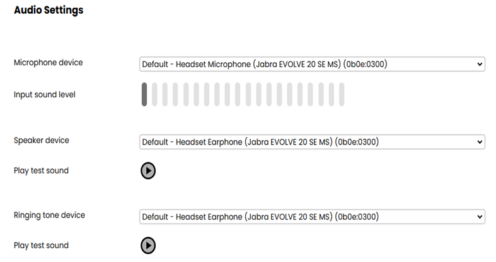
Task: Click Play test sound label under Ringing tone
Action: (41, 245)
